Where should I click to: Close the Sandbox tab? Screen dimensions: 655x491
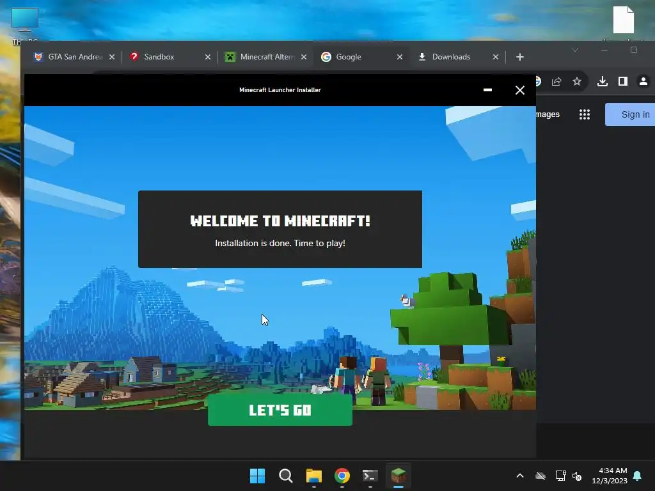tap(208, 57)
